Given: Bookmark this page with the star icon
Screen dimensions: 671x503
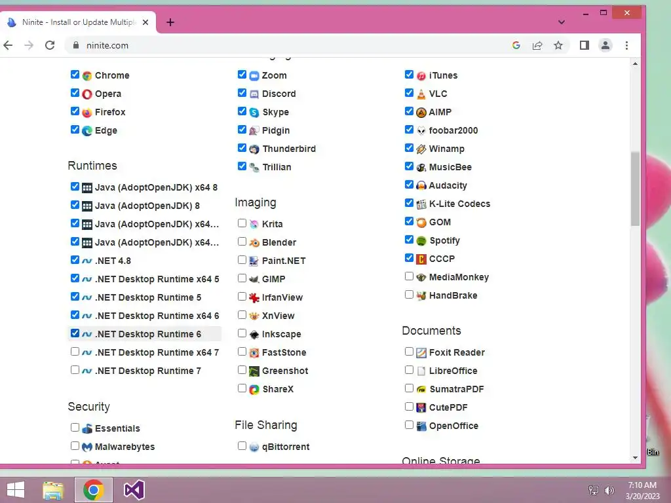Looking at the screenshot, I should [558, 45].
